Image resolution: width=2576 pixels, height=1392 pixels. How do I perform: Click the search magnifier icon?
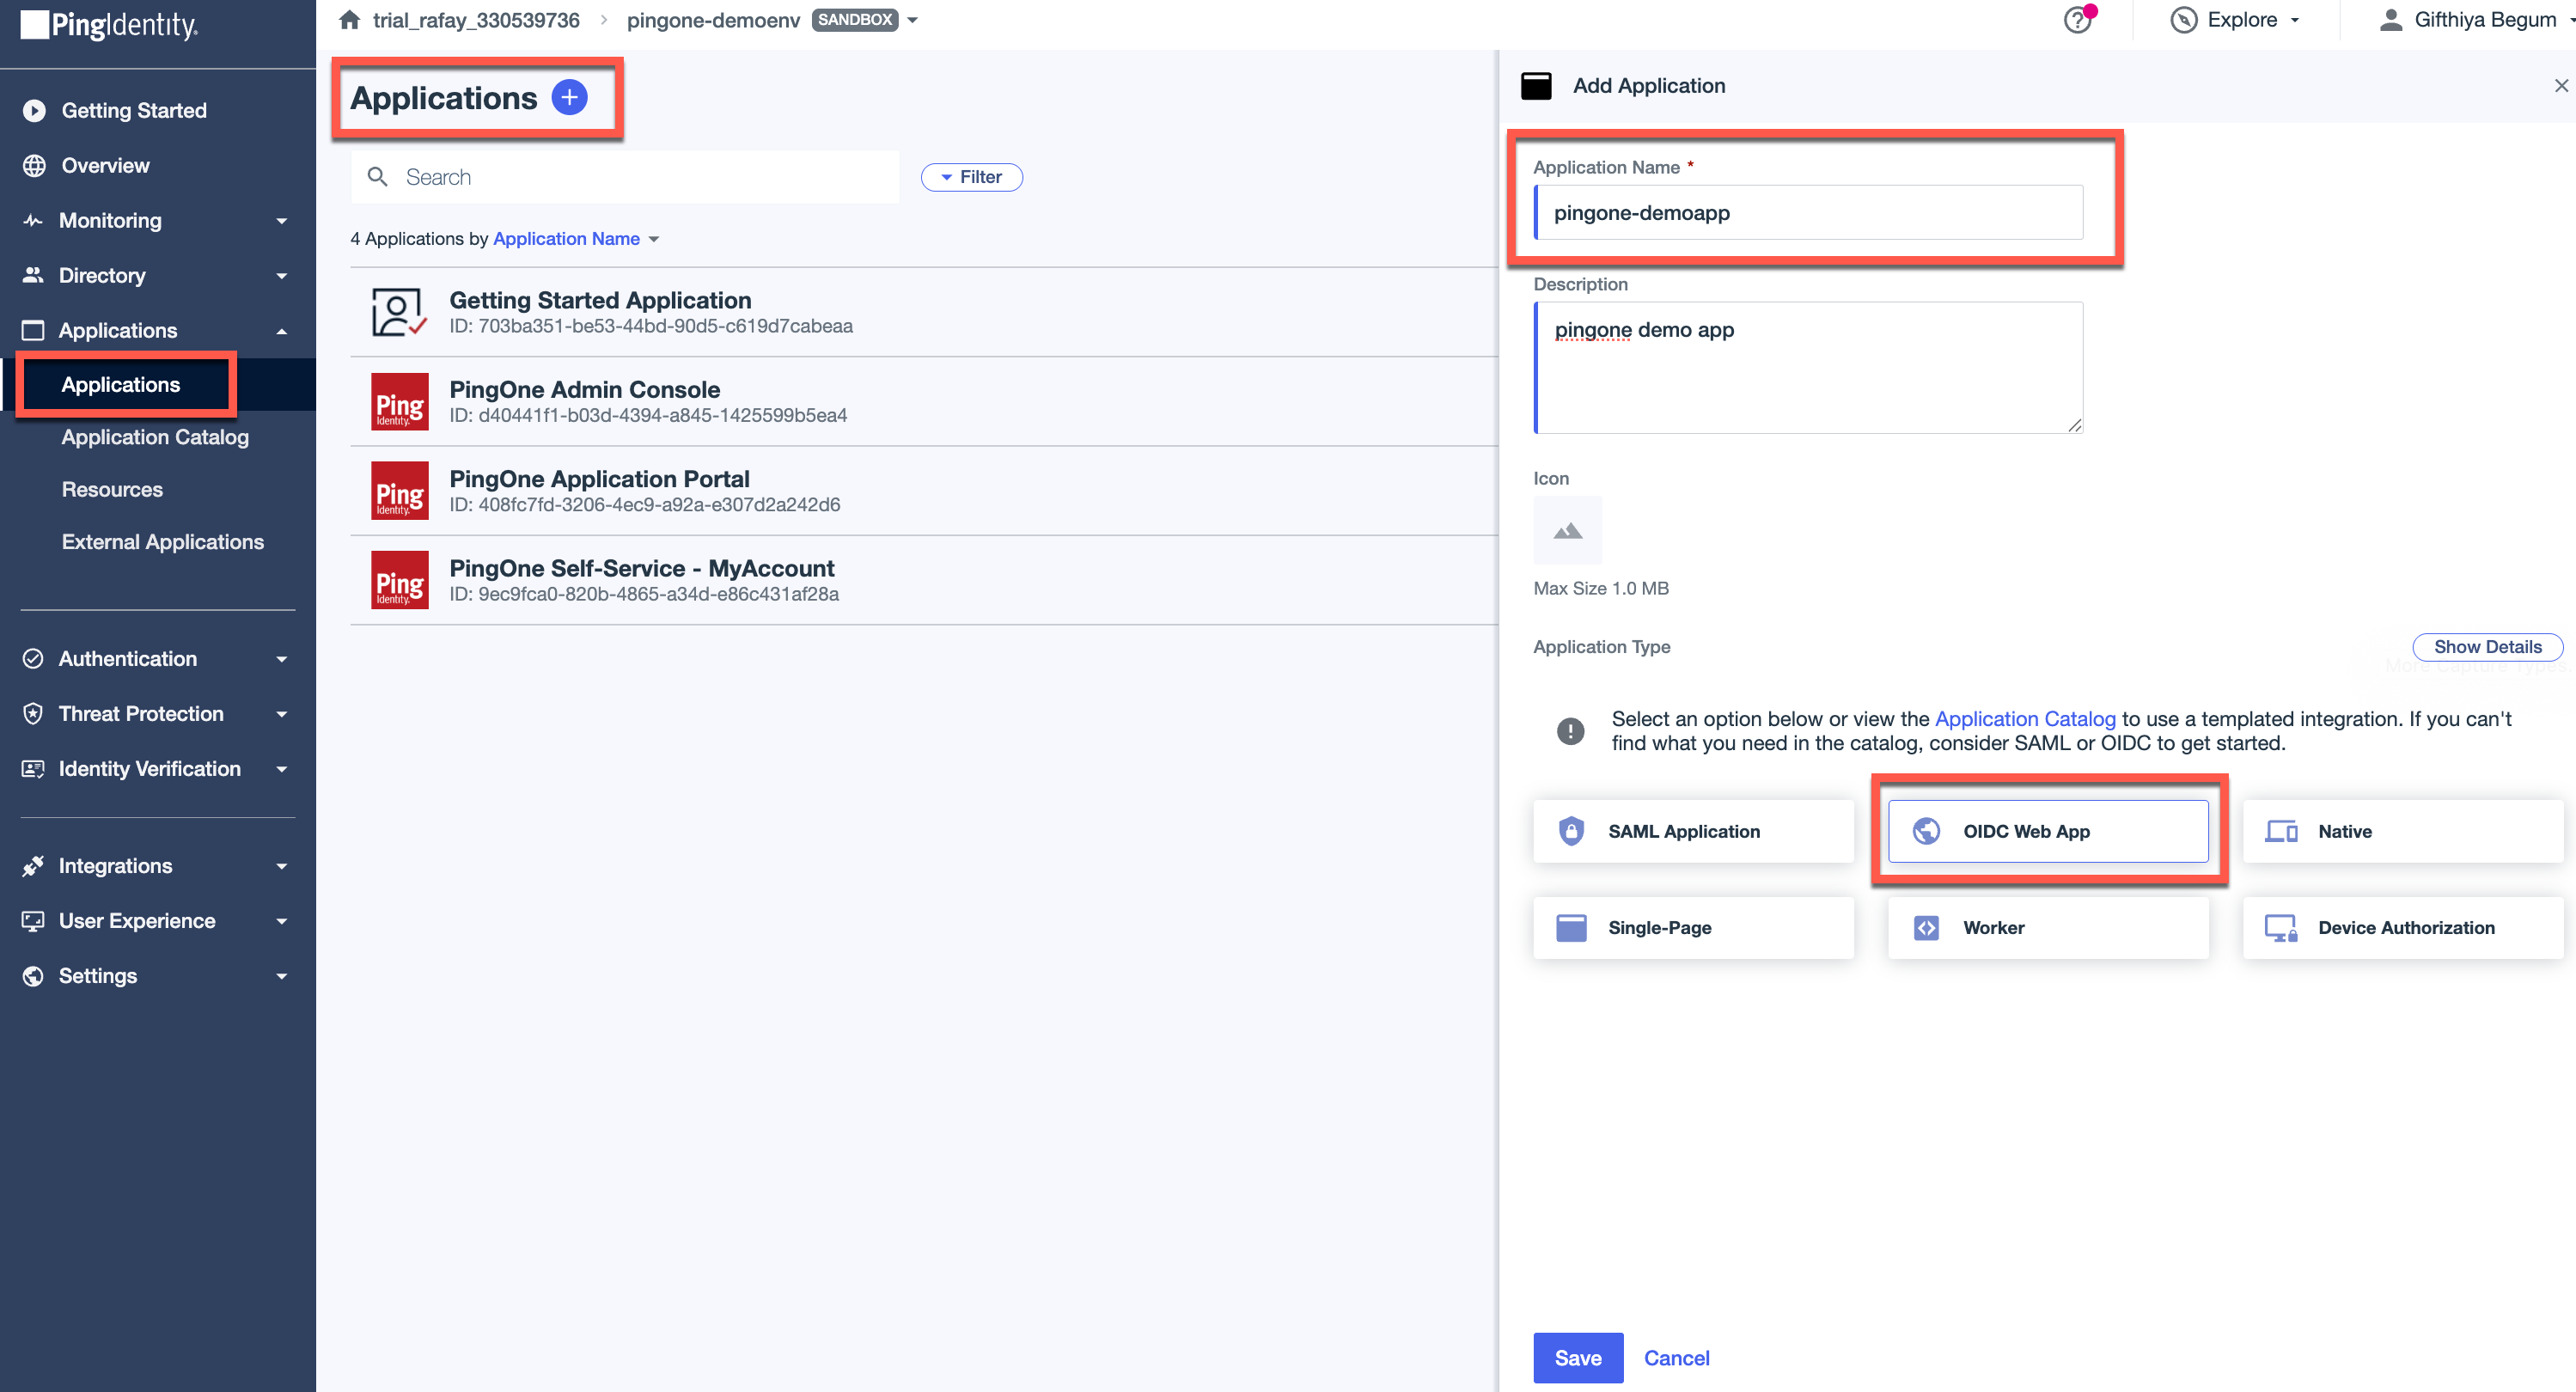pyautogui.click(x=378, y=177)
